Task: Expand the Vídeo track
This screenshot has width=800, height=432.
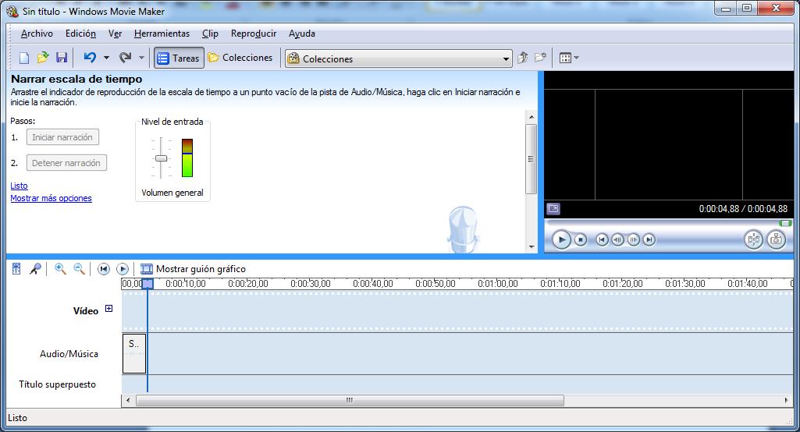Action: [108, 309]
